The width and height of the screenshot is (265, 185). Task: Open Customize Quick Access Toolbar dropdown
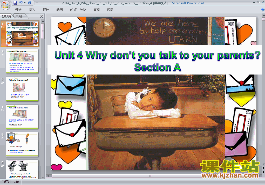point(37,3)
